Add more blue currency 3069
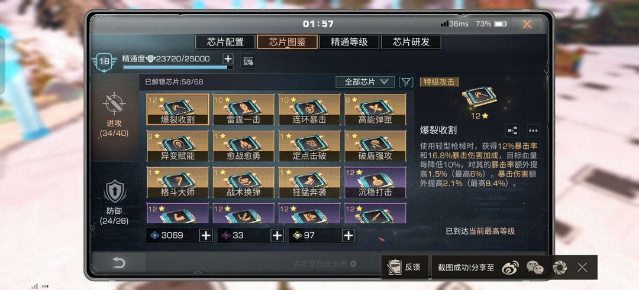 pos(206,236)
